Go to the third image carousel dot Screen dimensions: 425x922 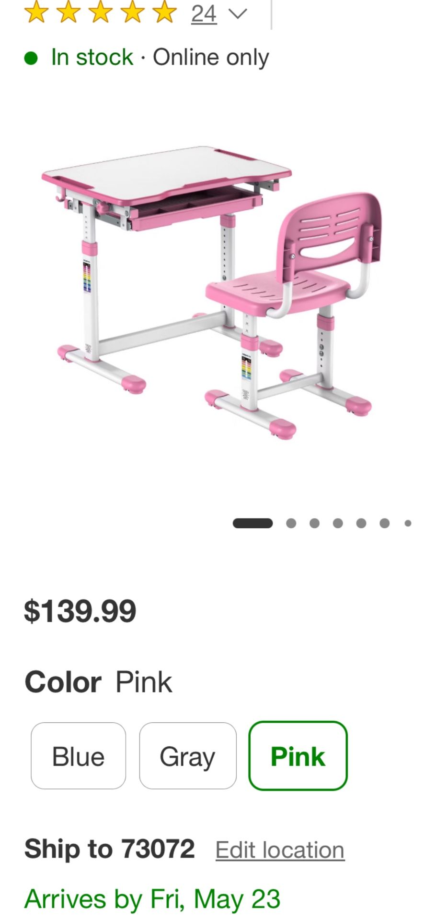pyautogui.click(x=314, y=523)
